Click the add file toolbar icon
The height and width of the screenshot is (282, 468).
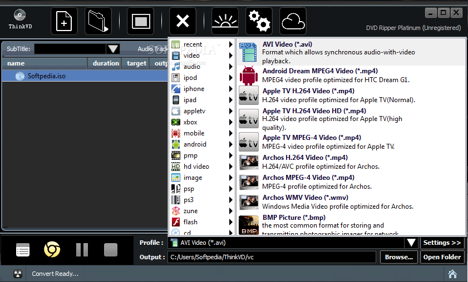[64, 21]
